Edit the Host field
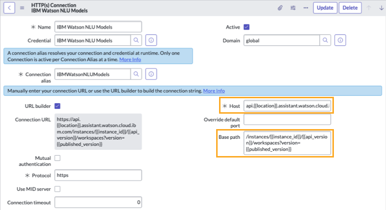This screenshot has height=210, width=386. [x=287, y=105]
